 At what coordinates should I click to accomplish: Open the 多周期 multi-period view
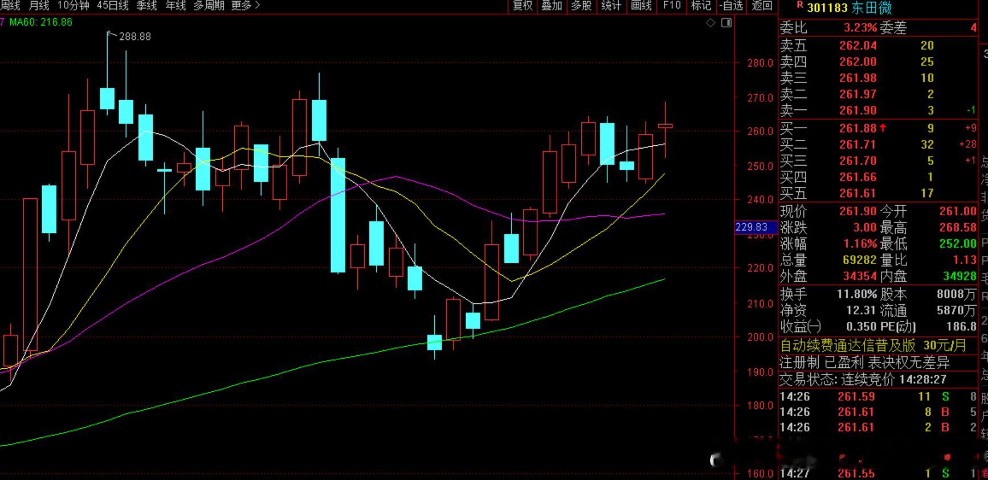[x=209, y=6]
